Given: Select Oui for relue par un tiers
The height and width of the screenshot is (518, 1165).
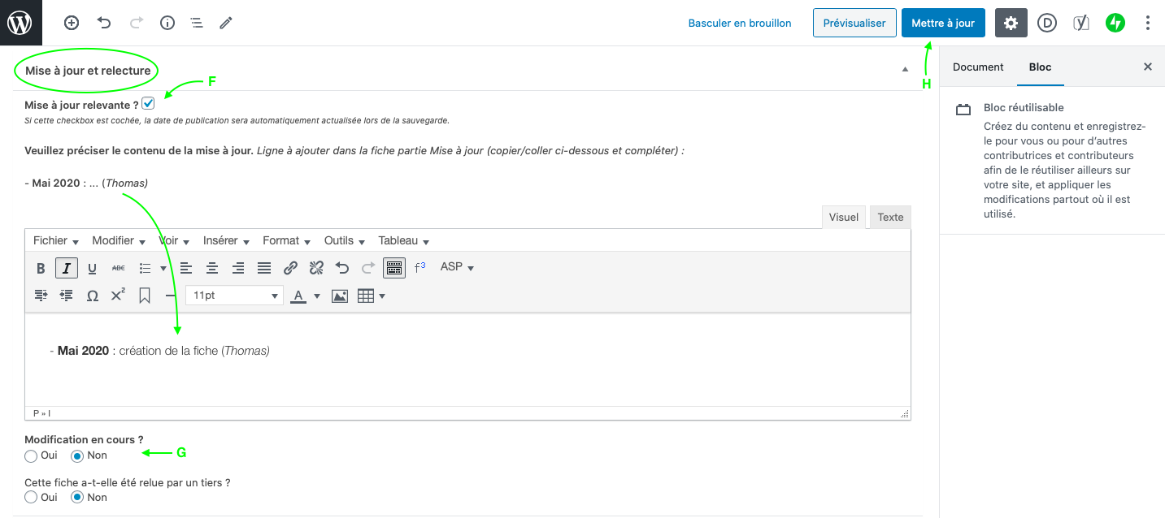Looking at the screenshot, I should 31,497.
